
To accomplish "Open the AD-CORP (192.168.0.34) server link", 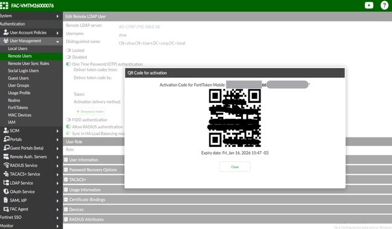I will coord(139,27).
